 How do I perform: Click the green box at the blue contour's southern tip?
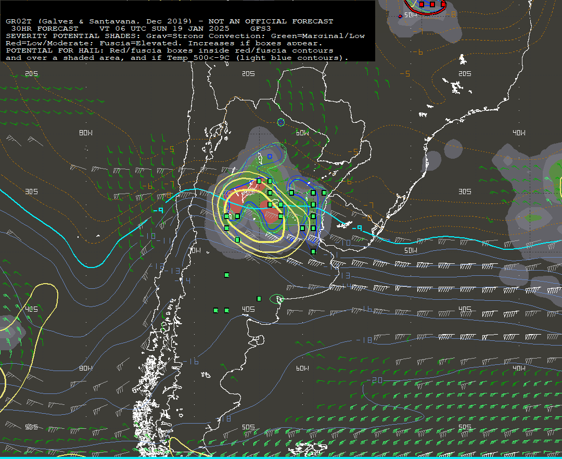pos(313,252)
